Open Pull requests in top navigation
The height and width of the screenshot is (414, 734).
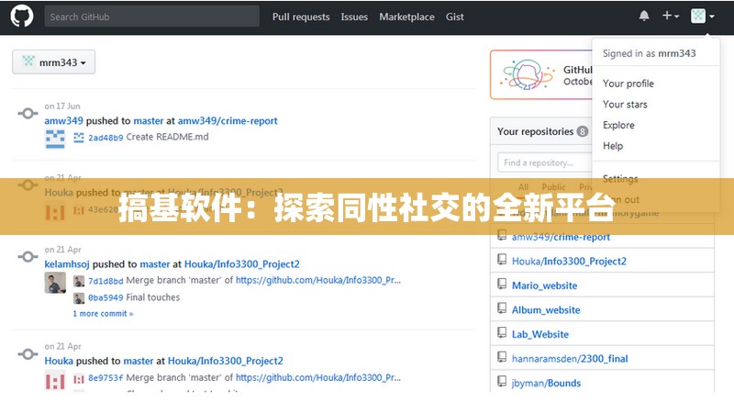pyautogui.click(x=302, y=17)
